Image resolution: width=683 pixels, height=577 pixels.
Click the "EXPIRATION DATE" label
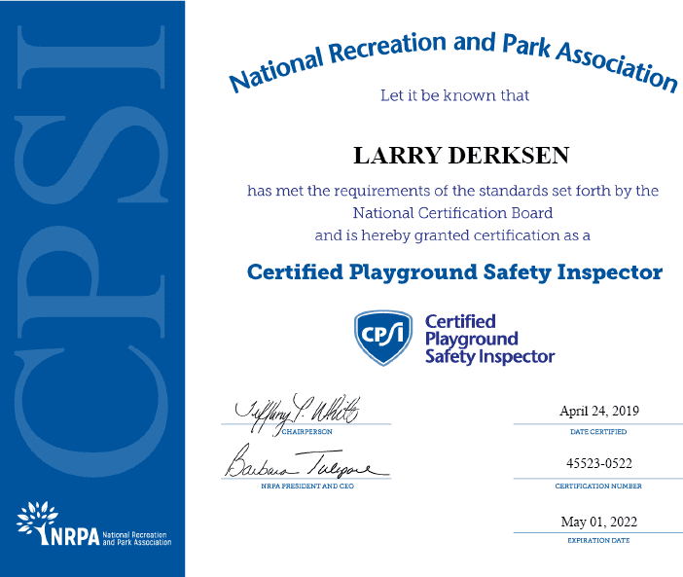598,540
